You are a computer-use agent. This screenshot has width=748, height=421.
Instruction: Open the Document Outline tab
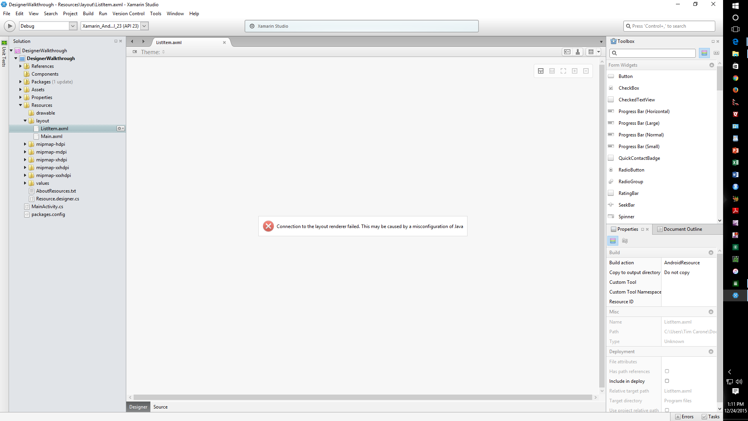[682, 229]
